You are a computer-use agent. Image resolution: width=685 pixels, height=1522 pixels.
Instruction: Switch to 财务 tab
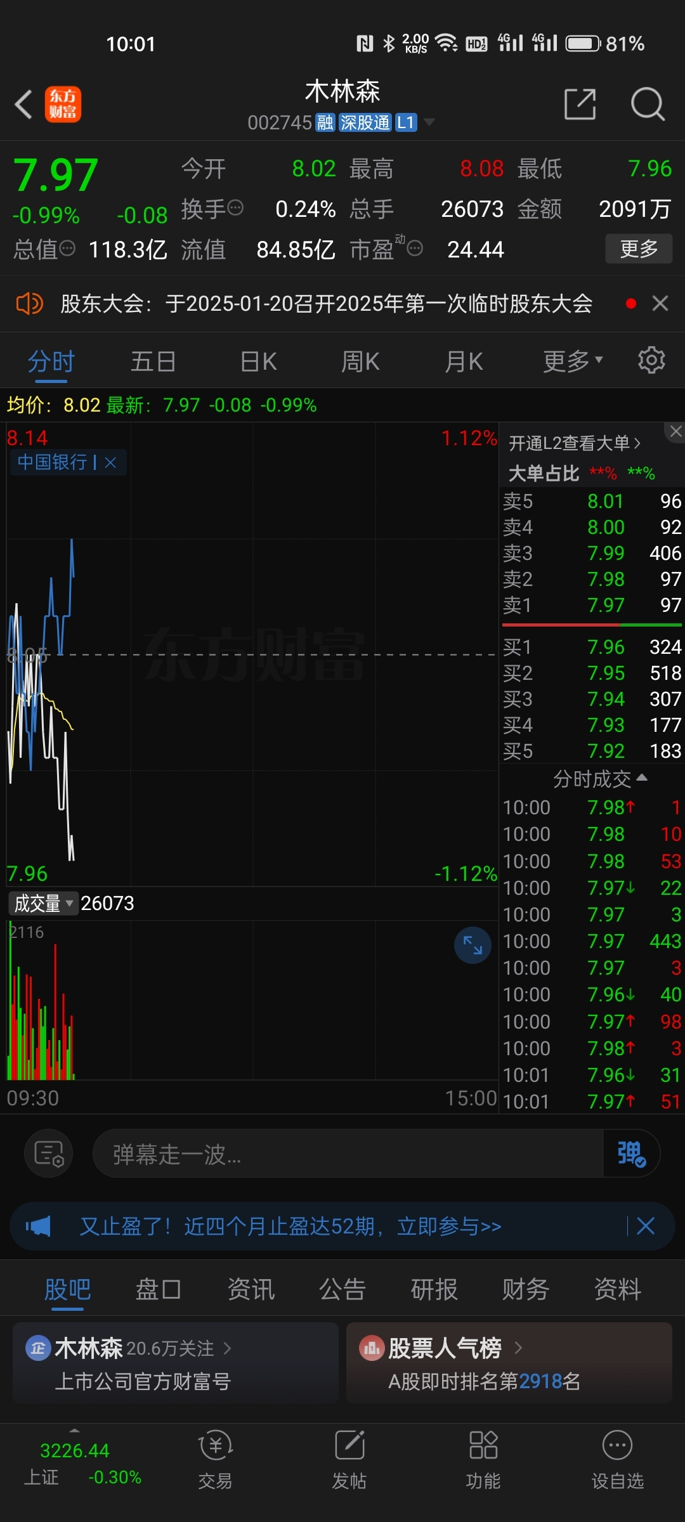coord(525,1290)
